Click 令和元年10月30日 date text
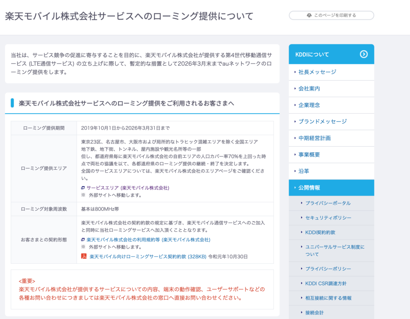Screen dimensions: 410x319 click(228, 257)
